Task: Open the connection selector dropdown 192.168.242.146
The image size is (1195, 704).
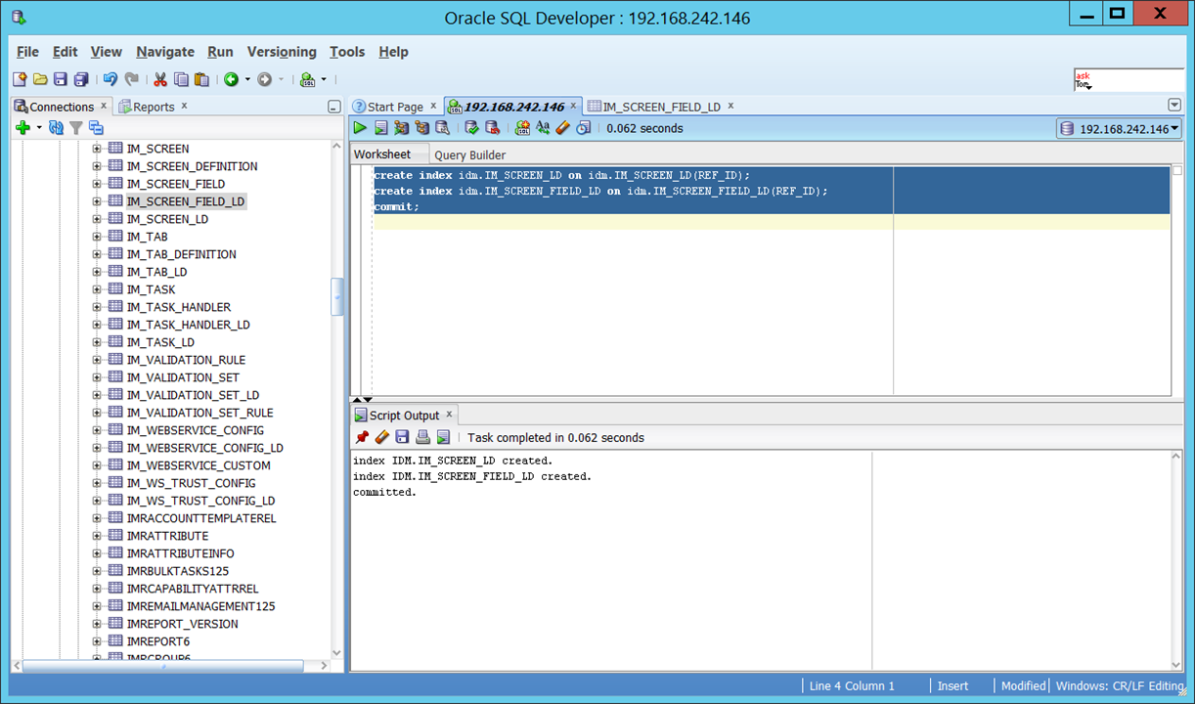Action: pos(1119,128)
